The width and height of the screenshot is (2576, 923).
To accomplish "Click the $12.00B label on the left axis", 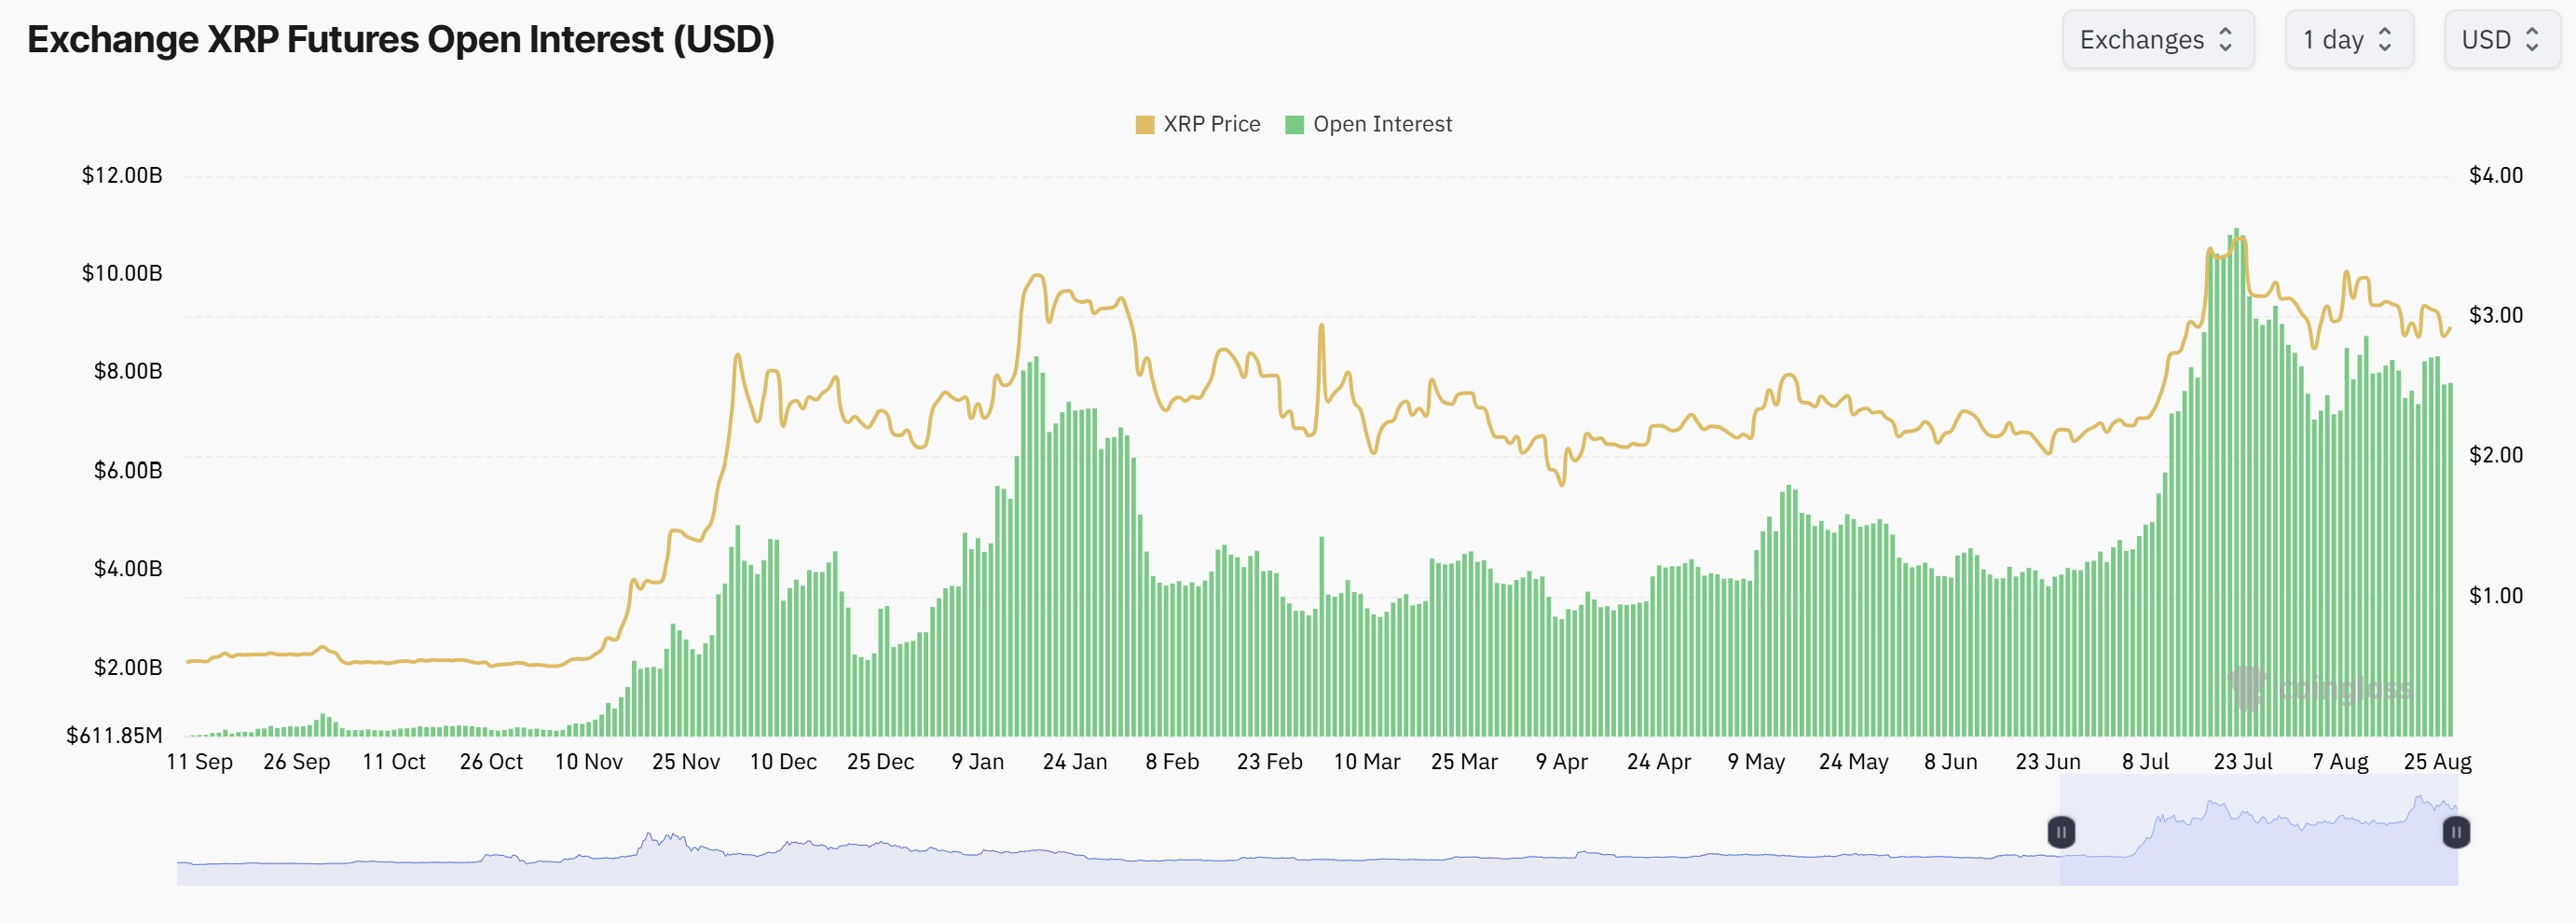I will [120, 175].
